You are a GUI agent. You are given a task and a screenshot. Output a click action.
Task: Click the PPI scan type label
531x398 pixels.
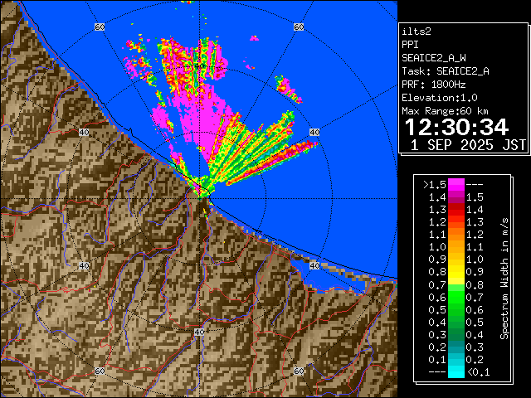point(411,44)
